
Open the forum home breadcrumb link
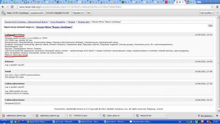26,22
